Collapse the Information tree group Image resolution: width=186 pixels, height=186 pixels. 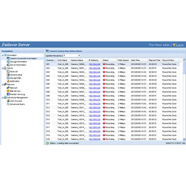pos(3,55)
